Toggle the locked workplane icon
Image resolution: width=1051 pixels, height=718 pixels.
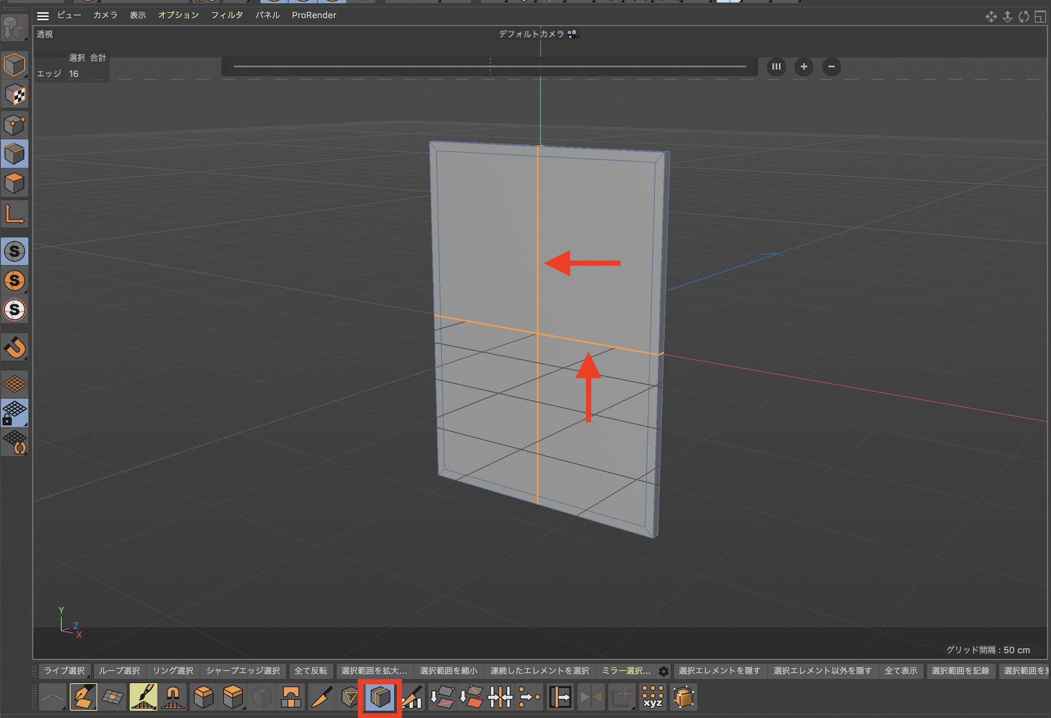click(x=15, y=413)
